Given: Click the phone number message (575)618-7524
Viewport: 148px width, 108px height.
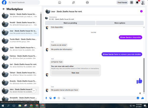Looking at the screenshot, I should pyautogui.click(x=57, y=62).
